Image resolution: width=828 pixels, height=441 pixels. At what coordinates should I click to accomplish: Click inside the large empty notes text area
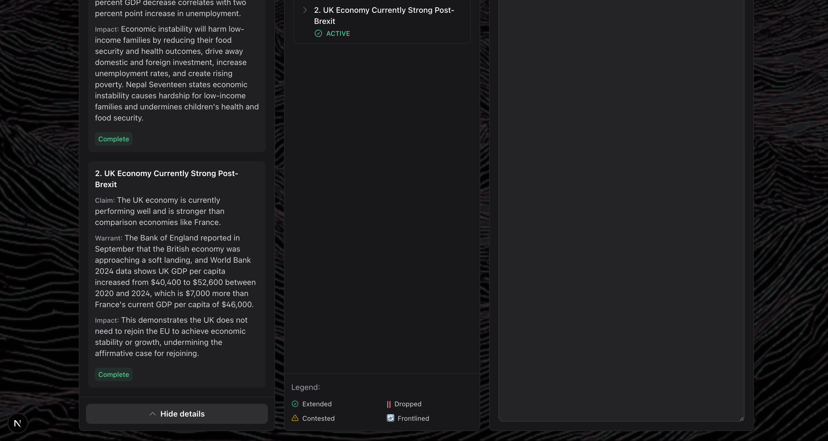pyautogui.click(x=621, y=209)
